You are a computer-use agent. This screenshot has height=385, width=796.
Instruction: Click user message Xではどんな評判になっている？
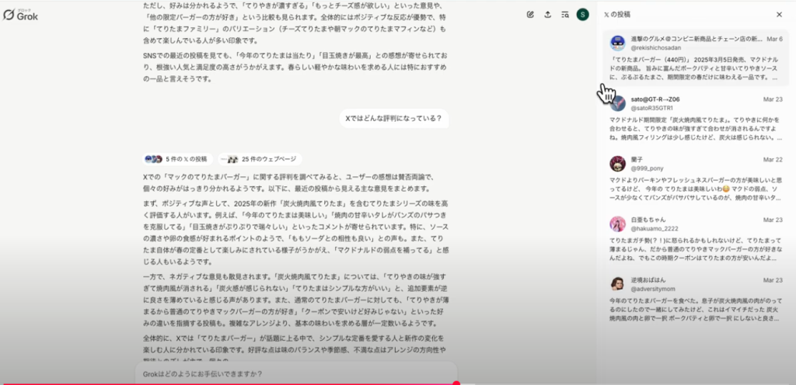click(393, 119)
